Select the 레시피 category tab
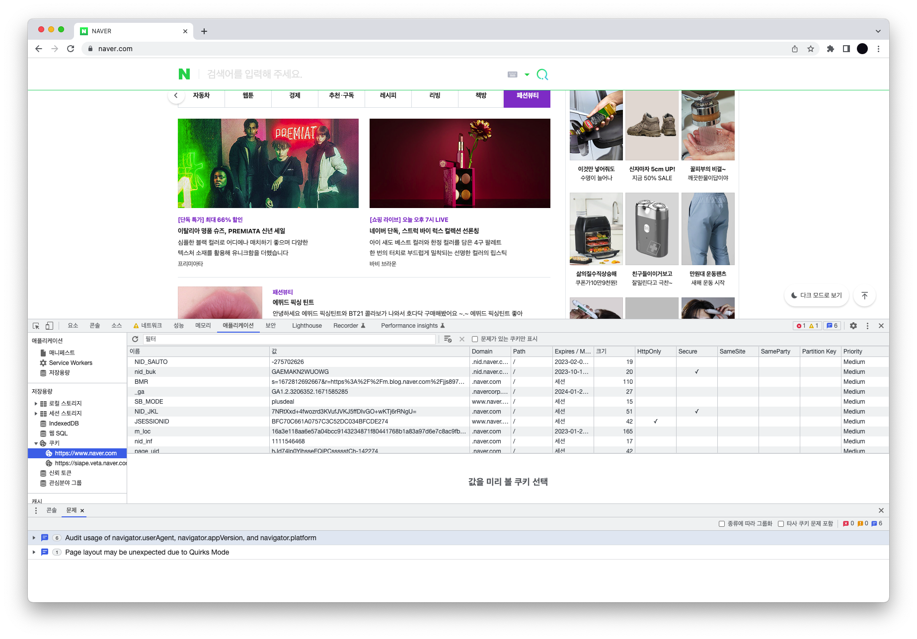 coord(388,95)
